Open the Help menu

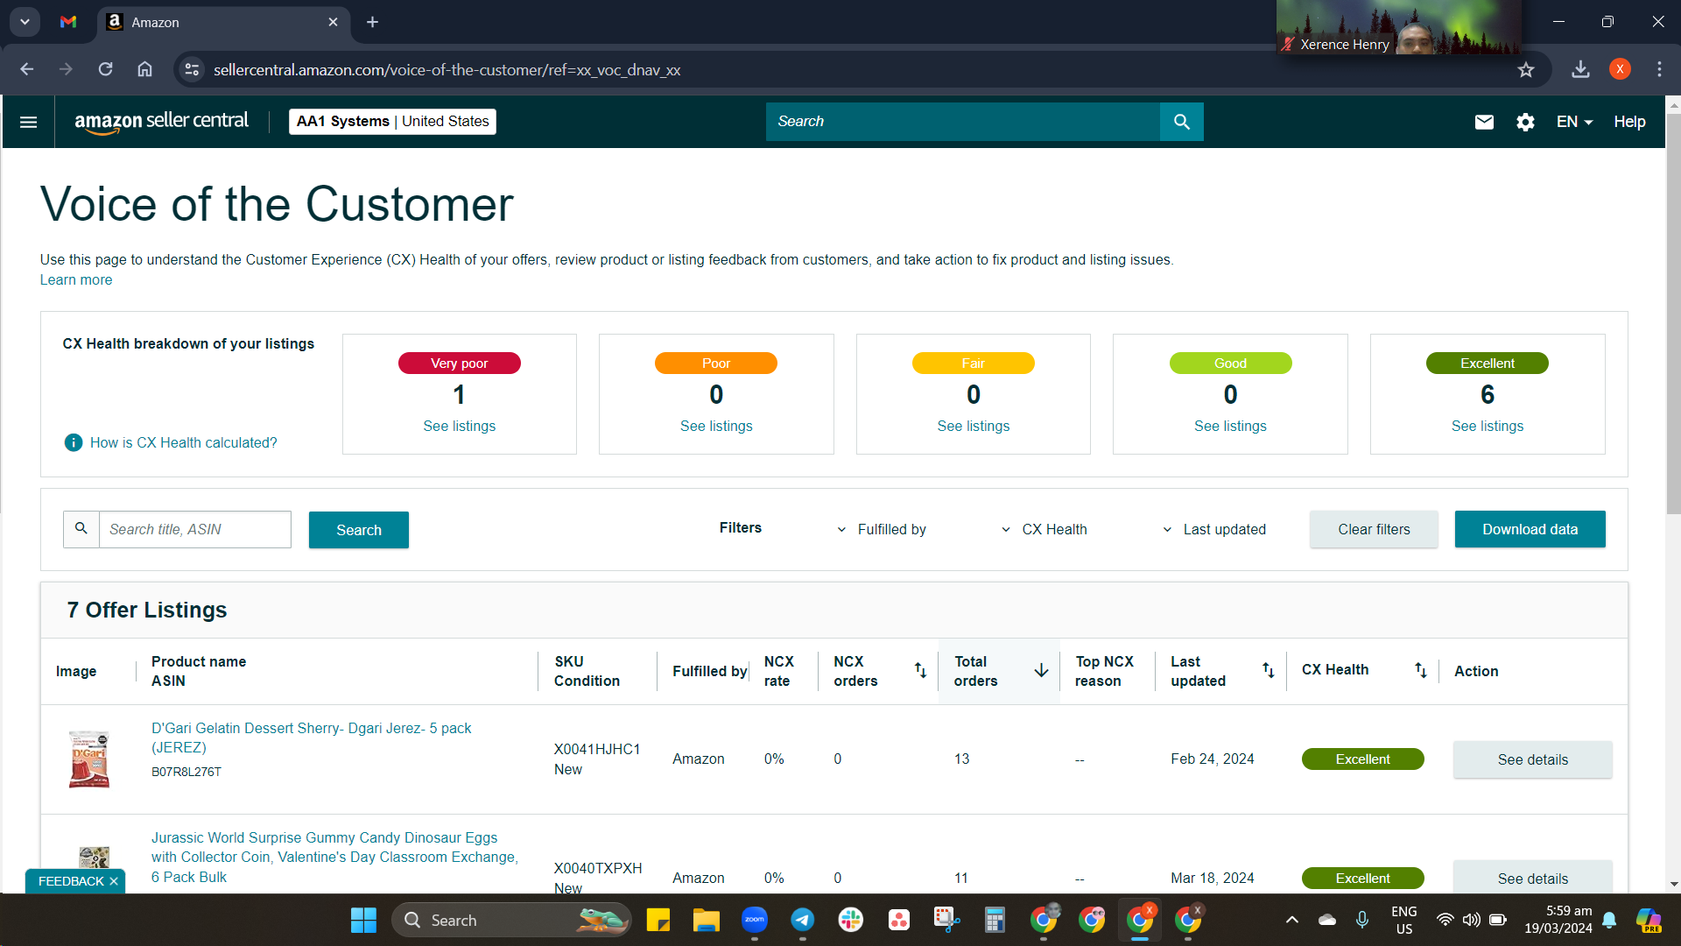click(x=1629, y=122)
